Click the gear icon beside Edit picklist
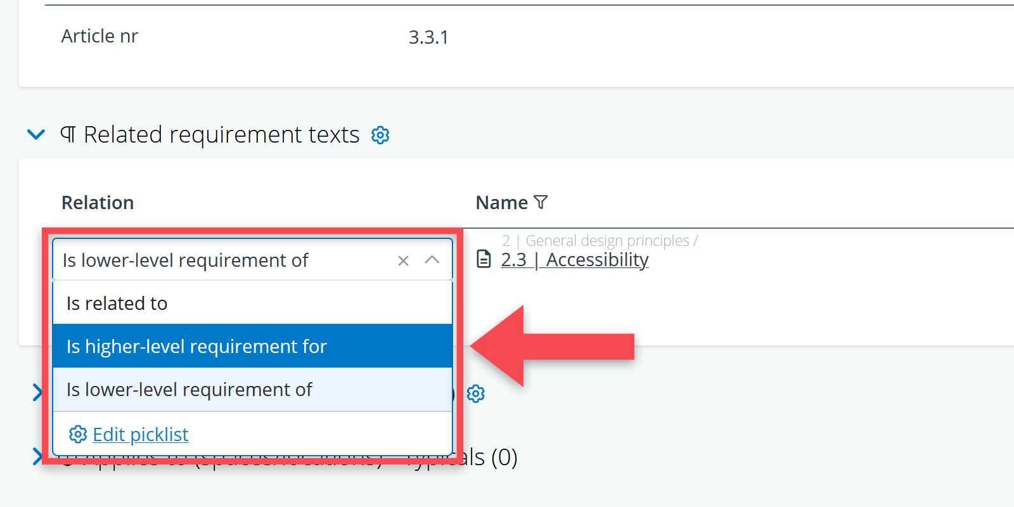 click(78, 434)
